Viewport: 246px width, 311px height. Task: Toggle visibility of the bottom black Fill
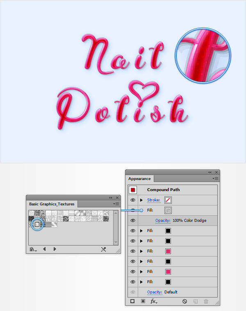click(133, 282)
